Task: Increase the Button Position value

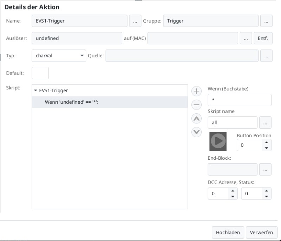Action: (267, 142)
